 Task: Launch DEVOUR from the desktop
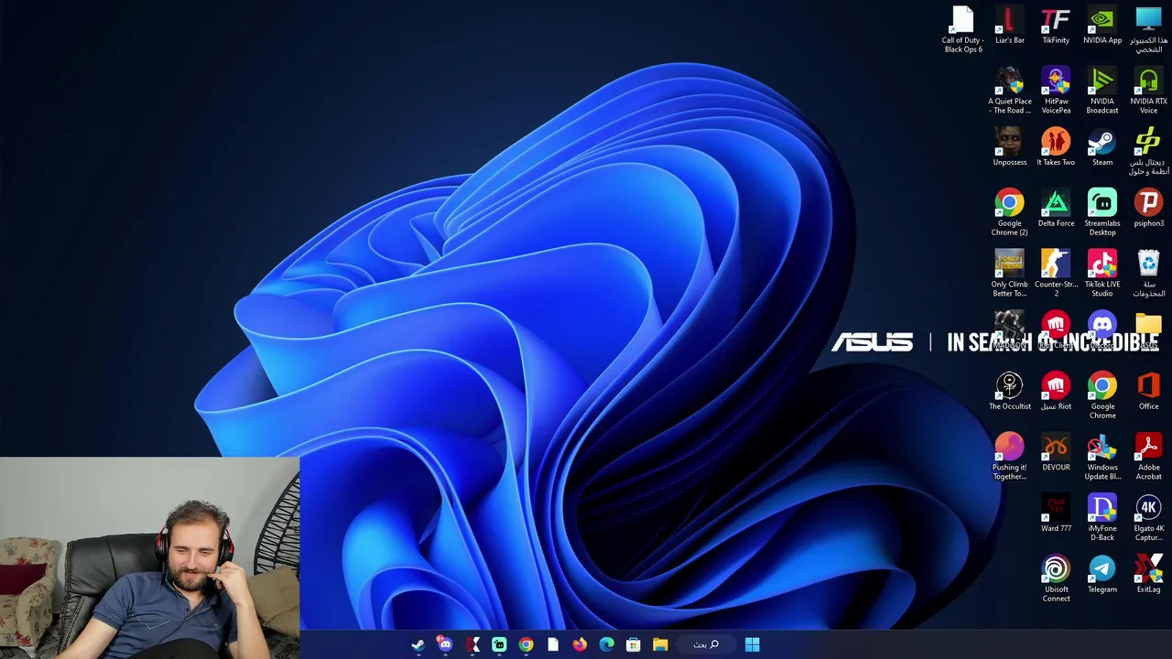click(x=1056, y=453)
